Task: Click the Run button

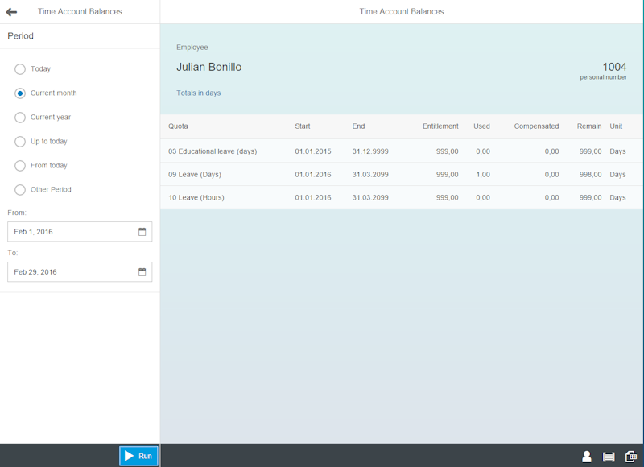Action: [138, 455]
